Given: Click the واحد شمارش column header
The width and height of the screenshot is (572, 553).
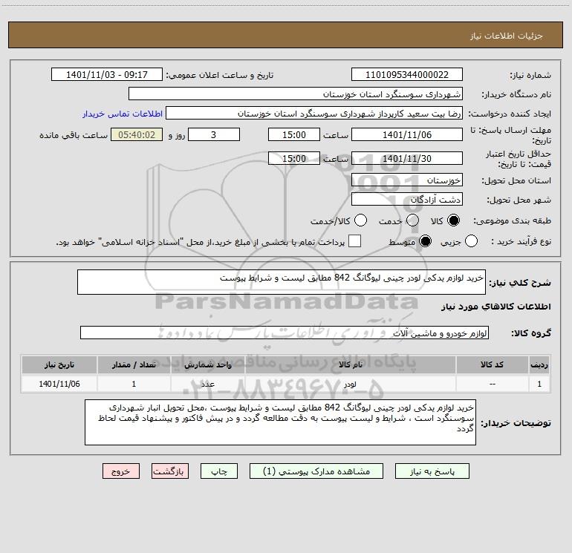Looking at the screenshot, I should 207,364.
